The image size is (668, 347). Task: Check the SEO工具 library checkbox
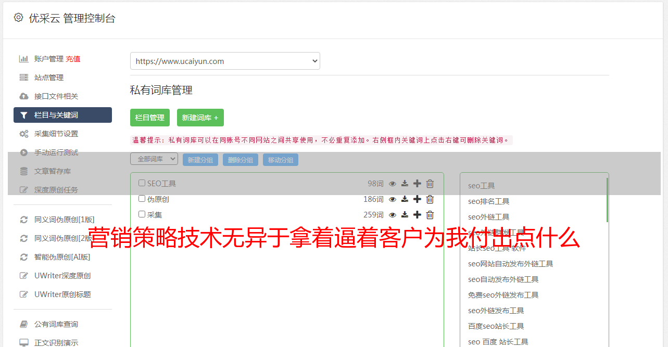[x=142, y=183]
